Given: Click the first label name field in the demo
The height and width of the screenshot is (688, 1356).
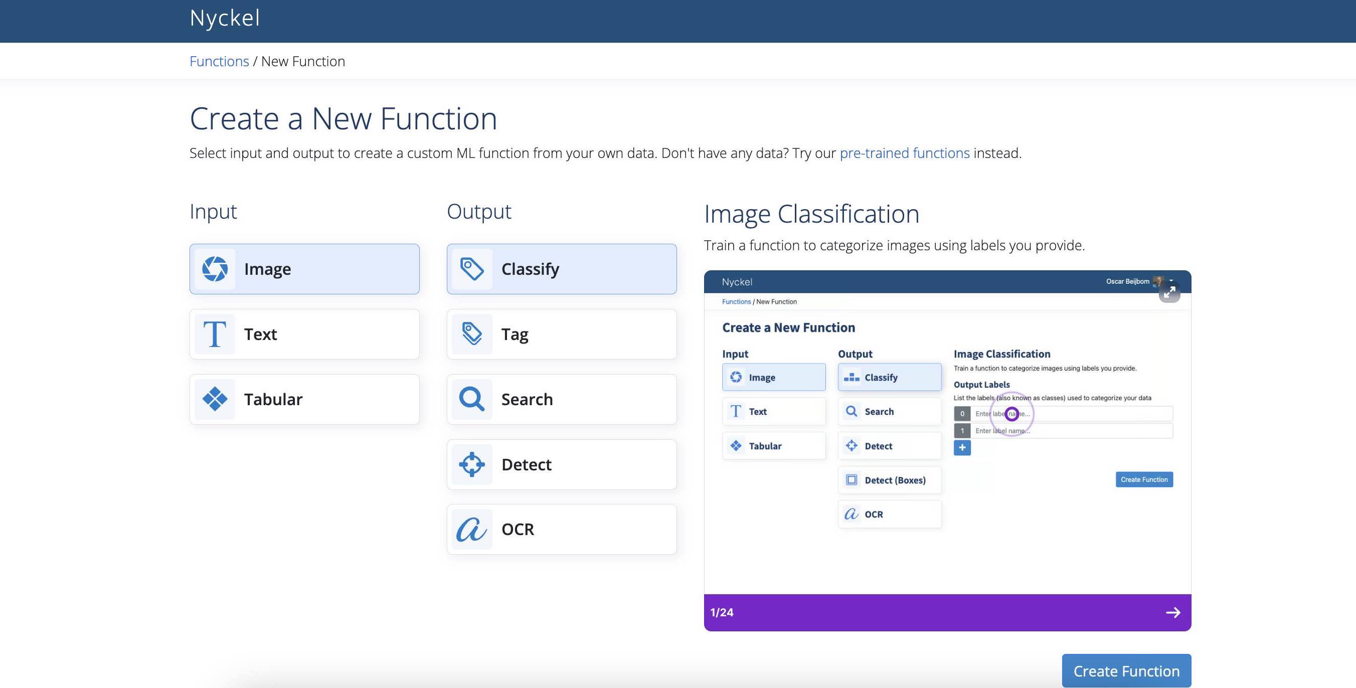Looking at the screenshot, I should coord(1071,414).
